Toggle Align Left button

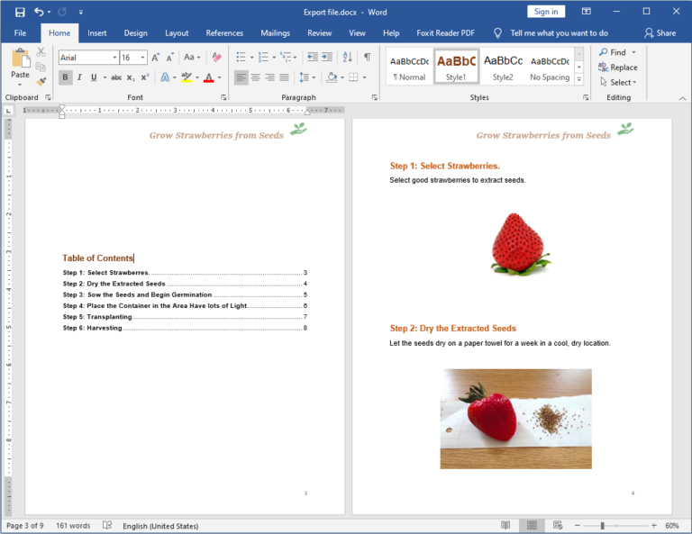click(x=241, y=77)
